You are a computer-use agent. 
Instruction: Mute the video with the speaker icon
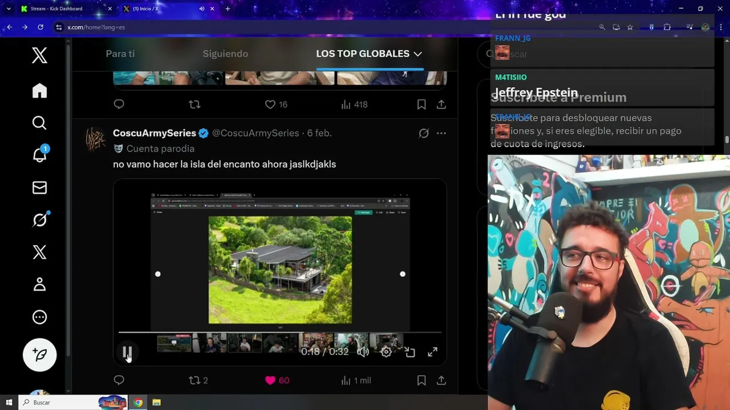point(363,352)
